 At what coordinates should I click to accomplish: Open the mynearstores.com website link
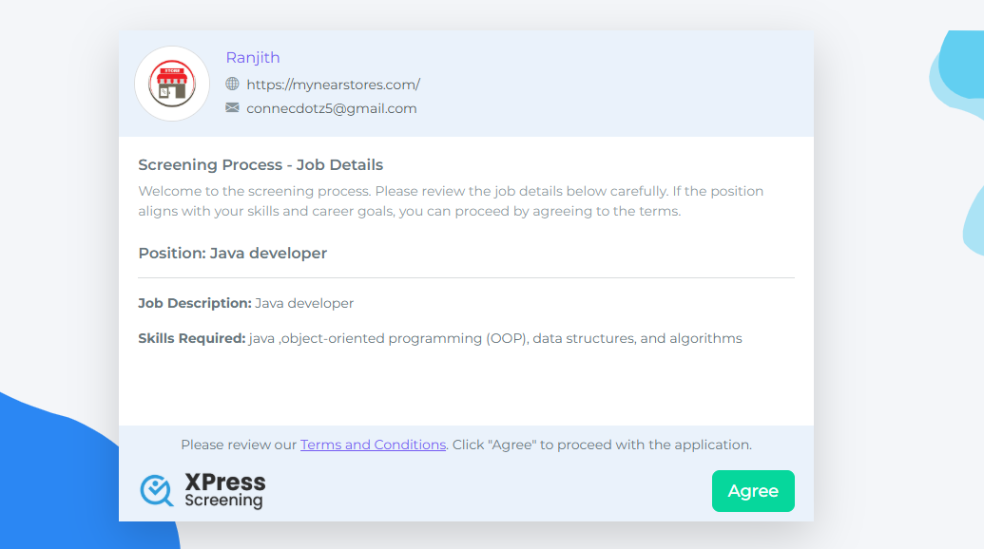point(333,85)
